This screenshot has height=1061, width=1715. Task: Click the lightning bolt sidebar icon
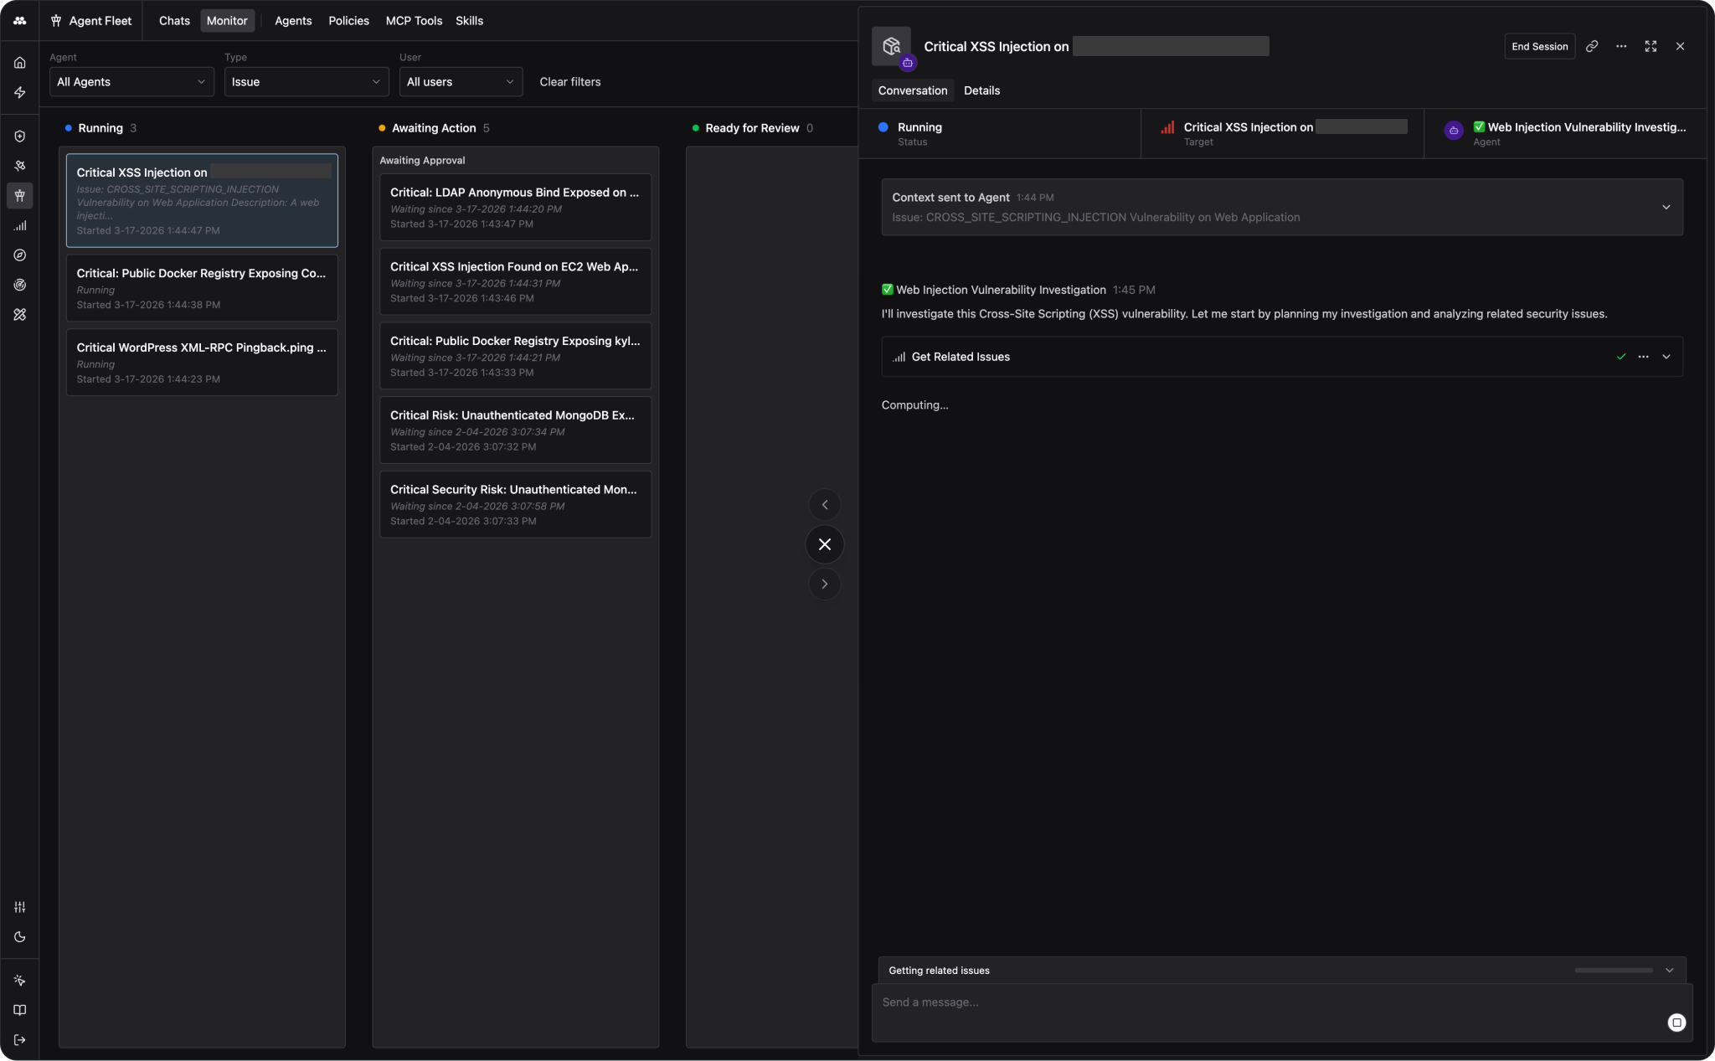coord(20,93)
